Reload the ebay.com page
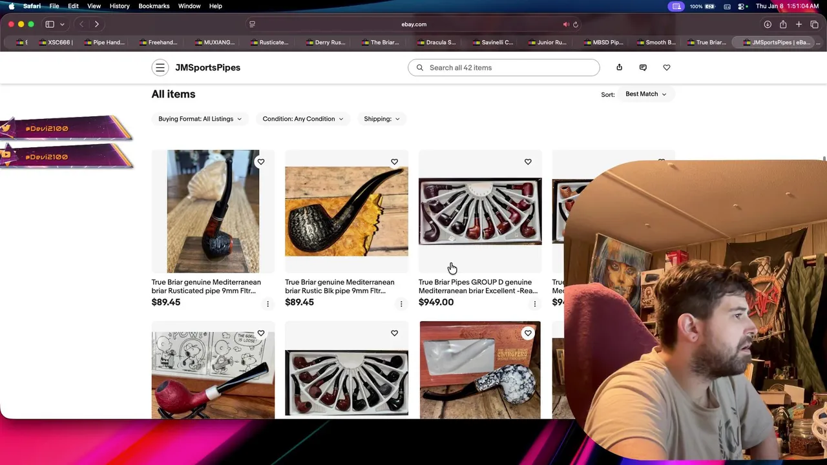 coord(575,25)
